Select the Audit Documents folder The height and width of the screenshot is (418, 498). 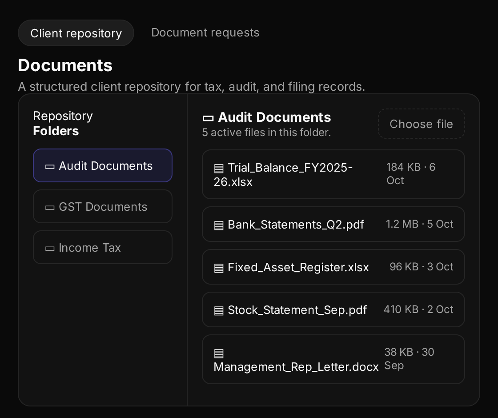[x=103, y=165]
